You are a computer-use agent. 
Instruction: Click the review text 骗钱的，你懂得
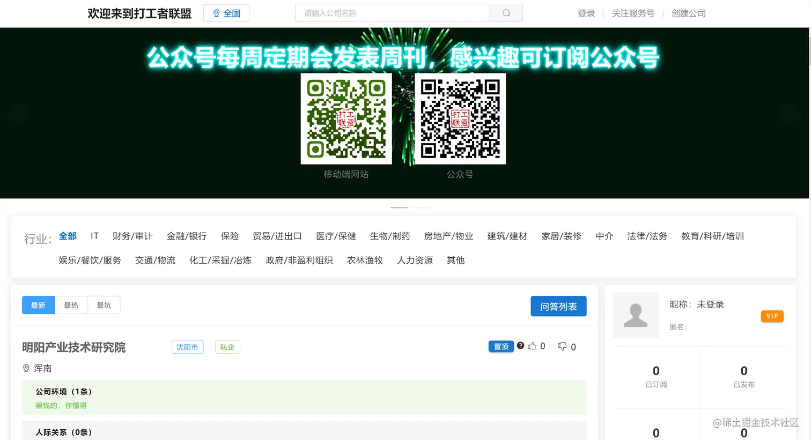[61, 406]
